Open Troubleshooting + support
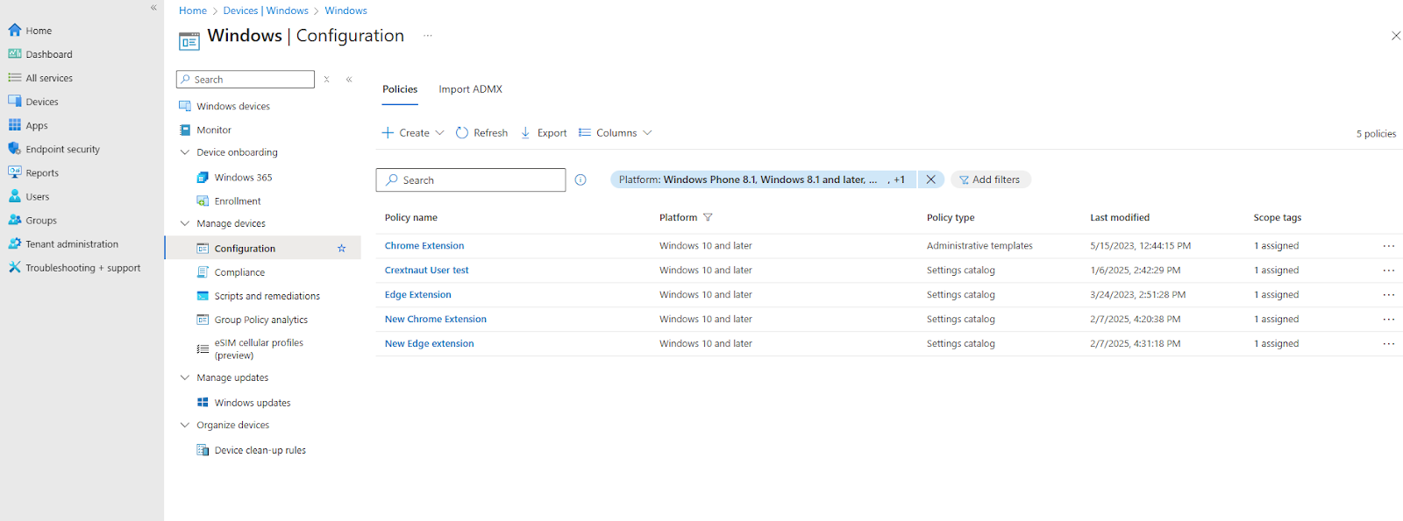The image size is (1403, 521). (x=82, y=267)
